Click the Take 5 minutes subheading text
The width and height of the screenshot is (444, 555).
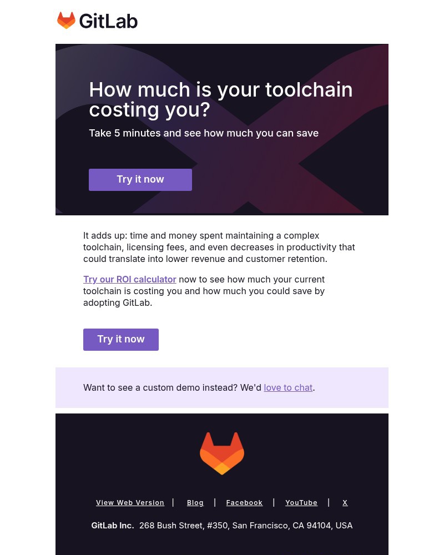coord(204,133)
